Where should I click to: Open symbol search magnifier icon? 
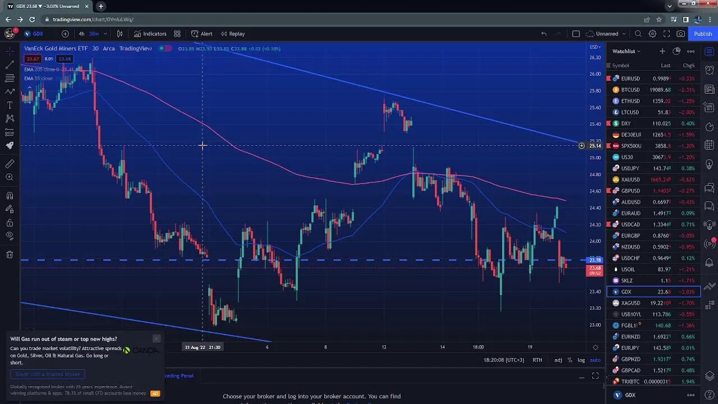638,34
